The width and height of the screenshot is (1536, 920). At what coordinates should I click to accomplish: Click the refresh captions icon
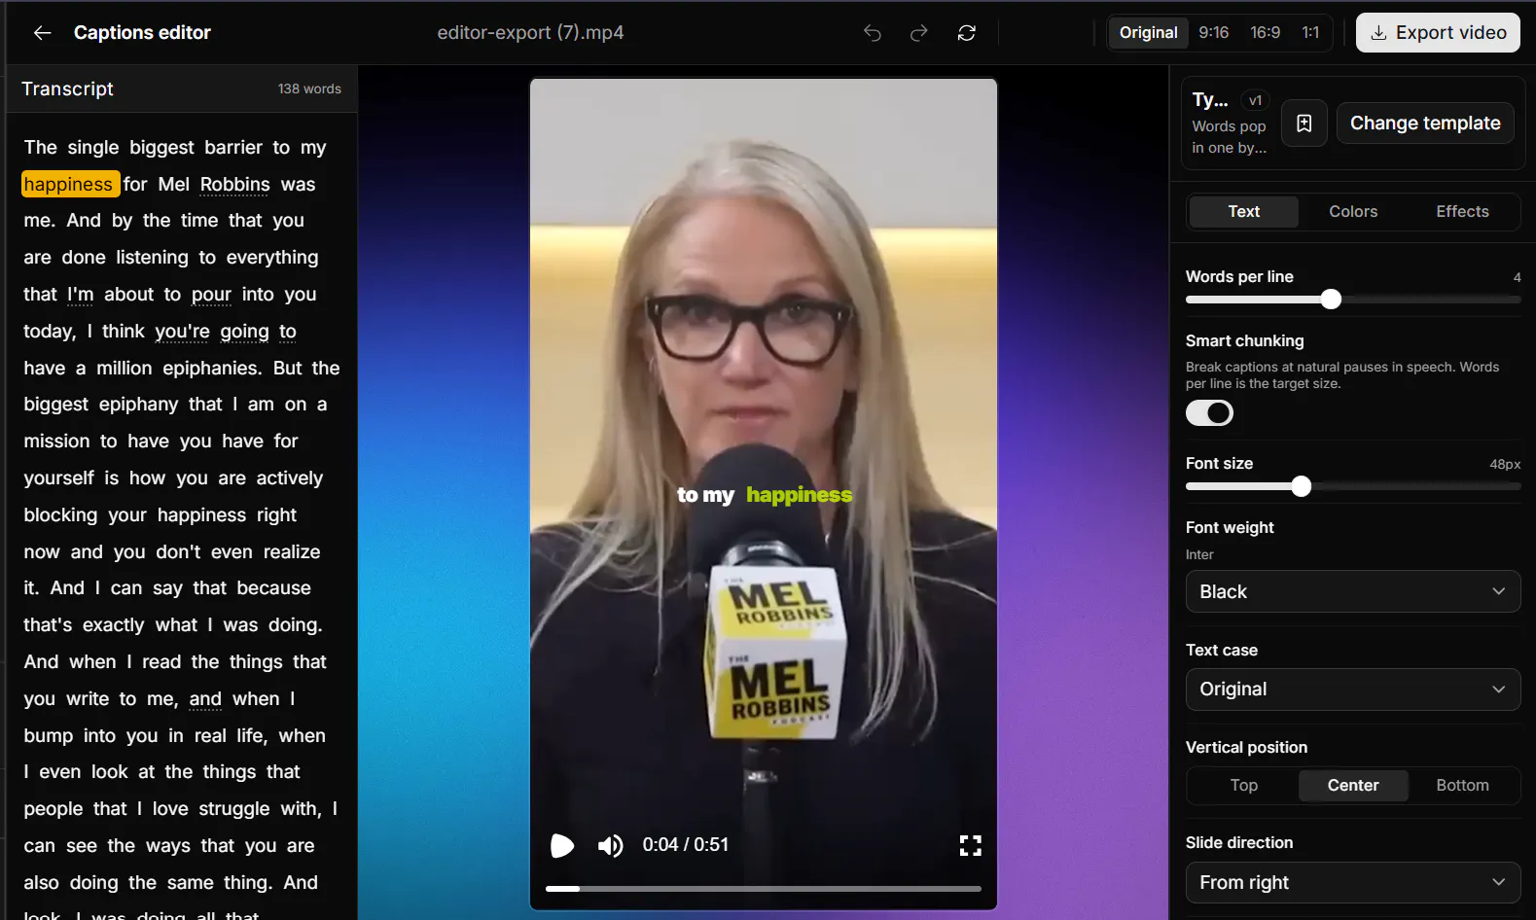coord(967,33)
